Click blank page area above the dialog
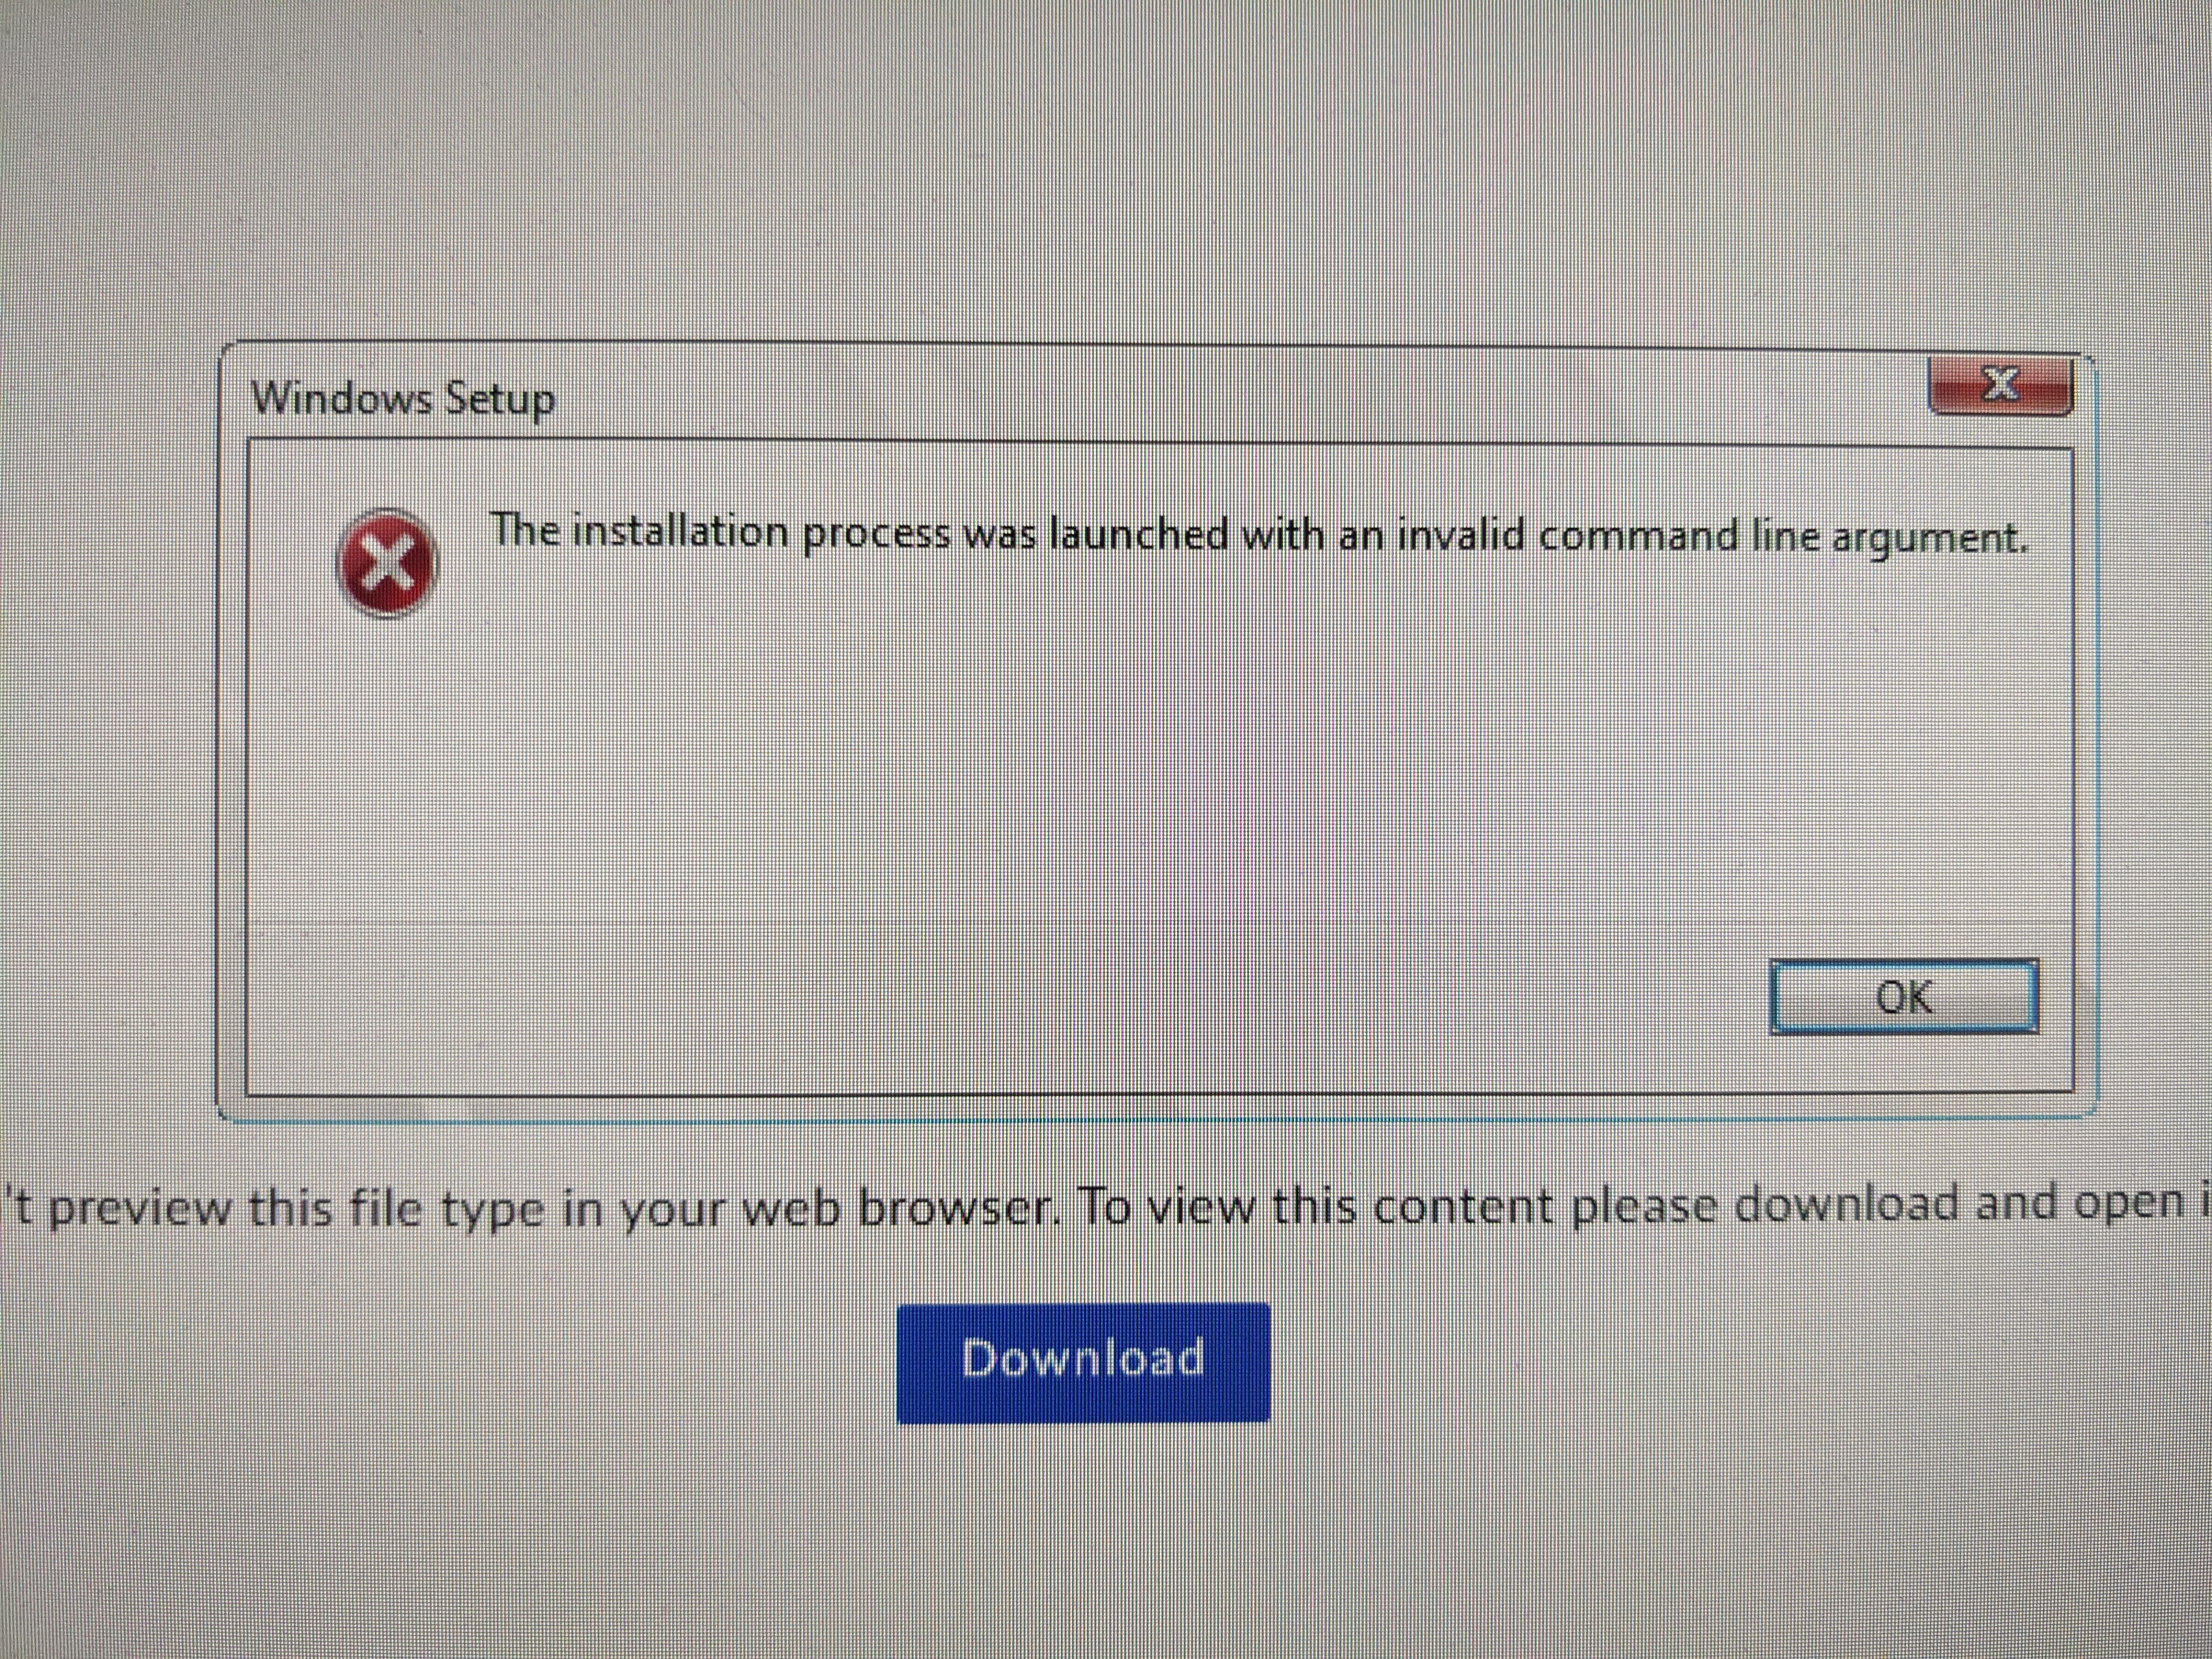Viewport: 2212px width, 1659px height. (x=1100, y=170)
